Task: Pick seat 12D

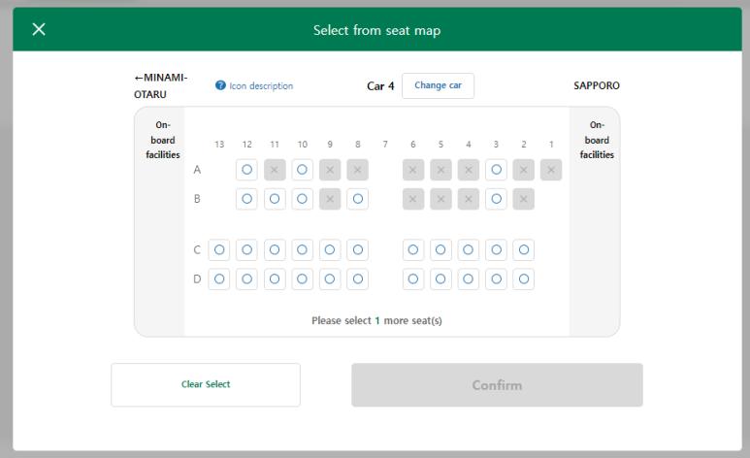Action: tap(246, 279)
